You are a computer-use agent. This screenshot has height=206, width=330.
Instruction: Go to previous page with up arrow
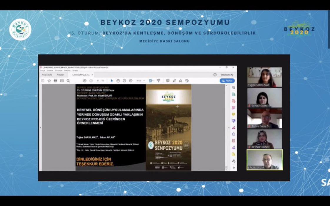[85, 81]
